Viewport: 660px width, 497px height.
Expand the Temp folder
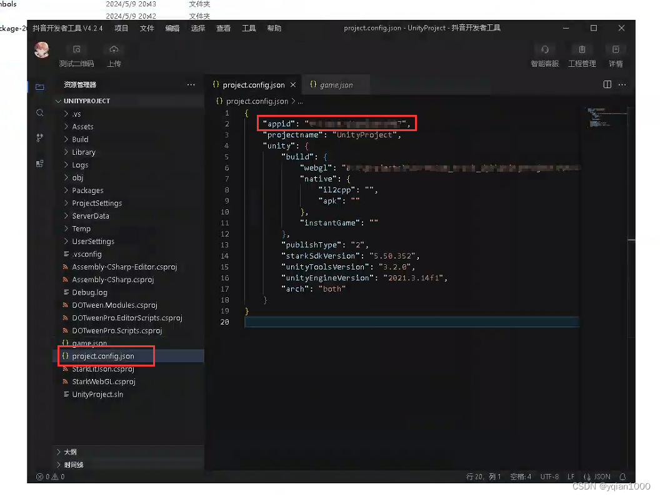point(128,229)
